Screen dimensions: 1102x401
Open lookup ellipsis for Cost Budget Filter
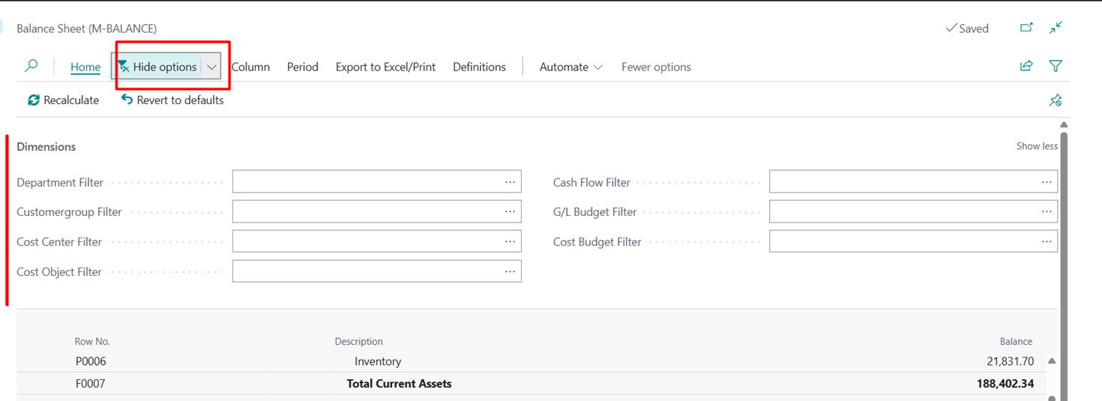click(1047, 241)
